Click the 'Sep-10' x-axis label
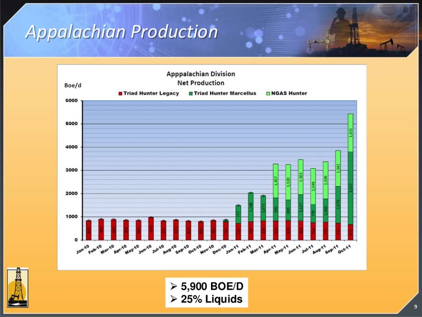The image size is (422, 317). (x=182, y=249)
